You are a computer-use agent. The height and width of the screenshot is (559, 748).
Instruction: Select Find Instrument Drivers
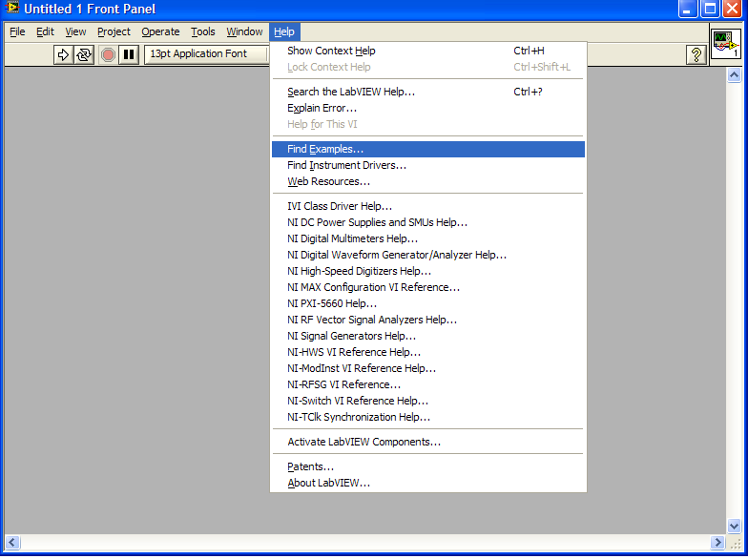[x=427, y=165]
